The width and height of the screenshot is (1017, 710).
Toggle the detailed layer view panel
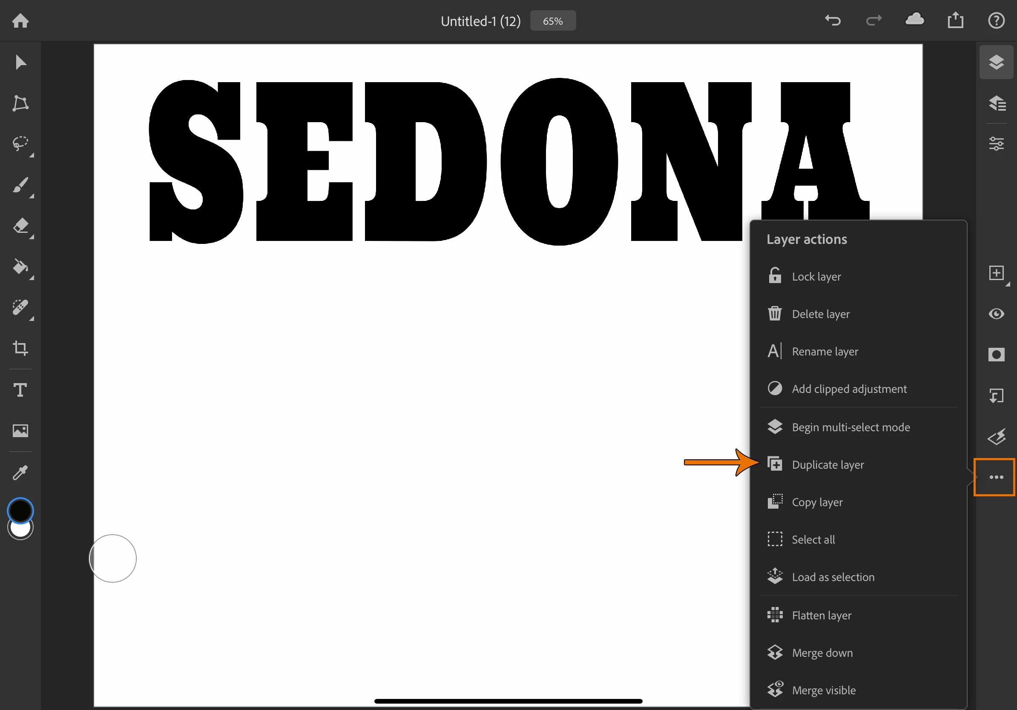pyautogui.click(x=996, y=103)
